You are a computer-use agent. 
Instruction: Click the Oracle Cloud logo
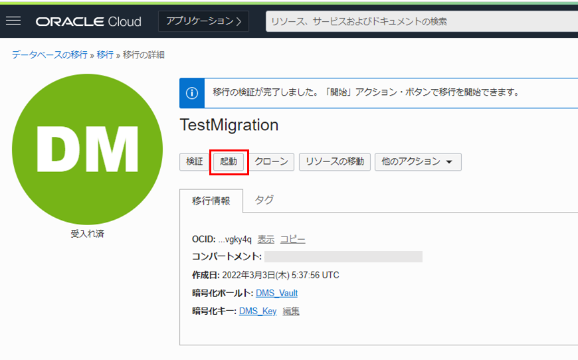pos(88,21)
